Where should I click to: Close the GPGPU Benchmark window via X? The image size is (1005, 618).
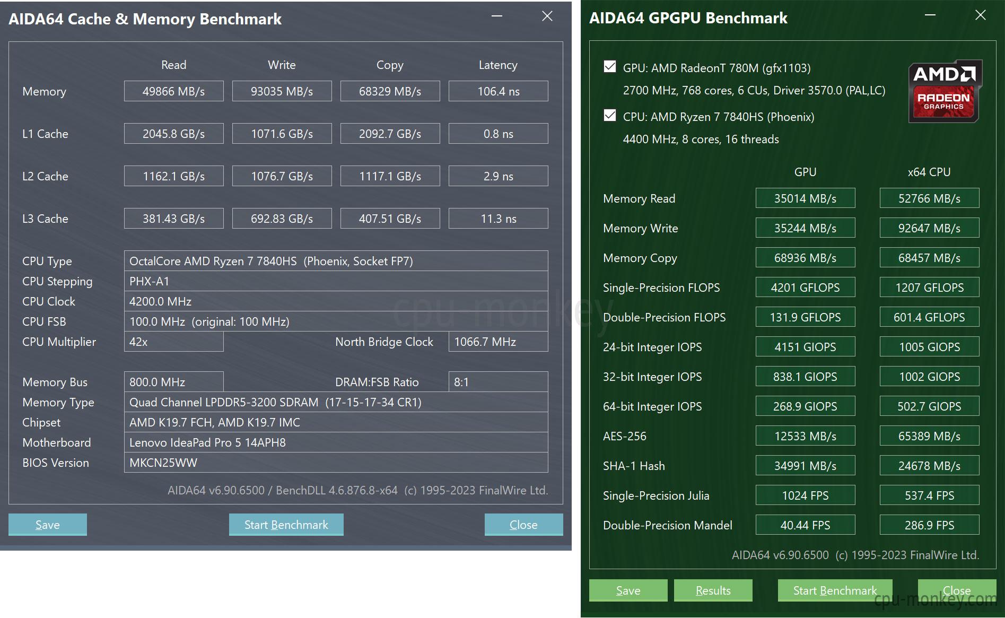pyautogui.click(x=981, y=15)
